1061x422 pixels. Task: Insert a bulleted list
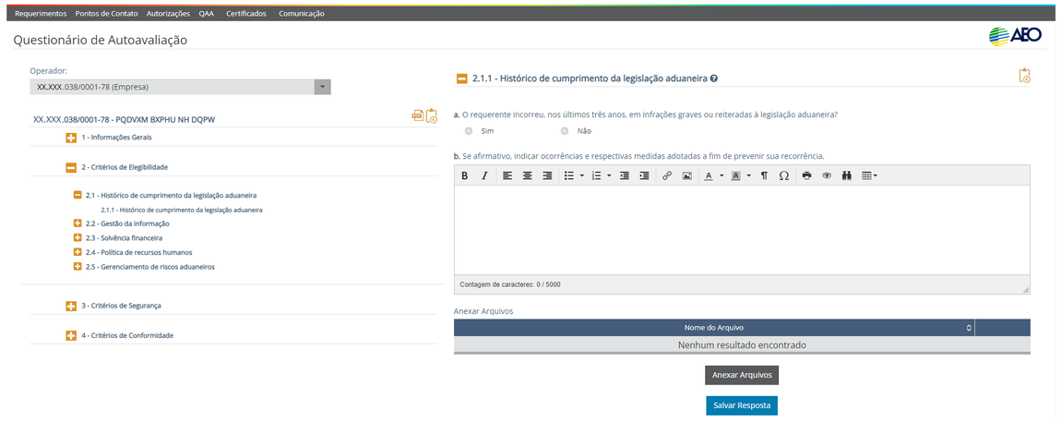point(569,175)
